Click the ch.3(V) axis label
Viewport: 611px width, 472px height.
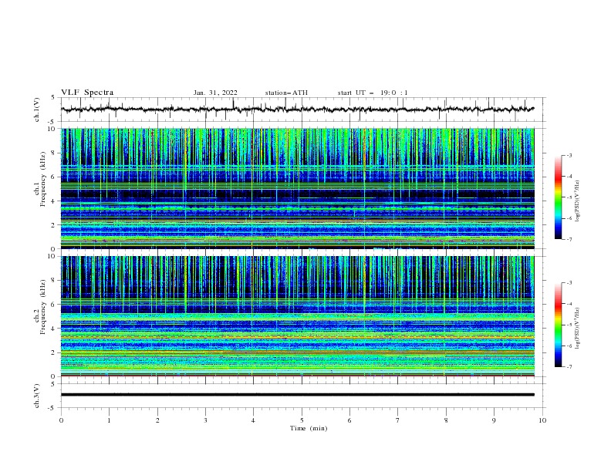(37, 396)
